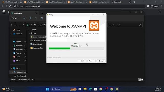Switch to first XAMPP download Chrome tab
The image size is (164, 92).
coord(12,2)
